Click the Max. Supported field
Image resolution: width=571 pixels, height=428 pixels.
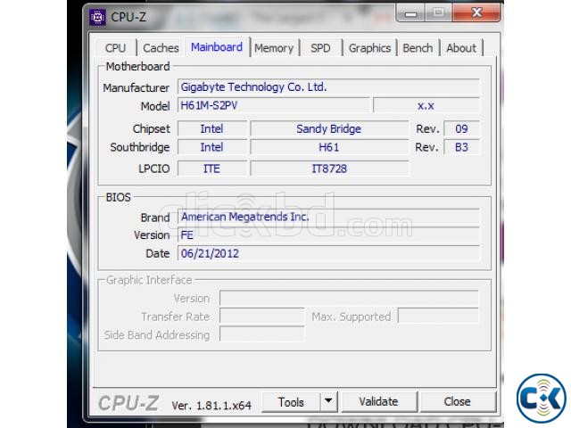click(438, 316)
